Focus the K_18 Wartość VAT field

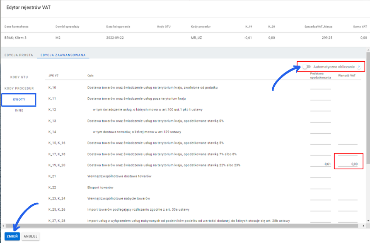(x=348, y=153)
